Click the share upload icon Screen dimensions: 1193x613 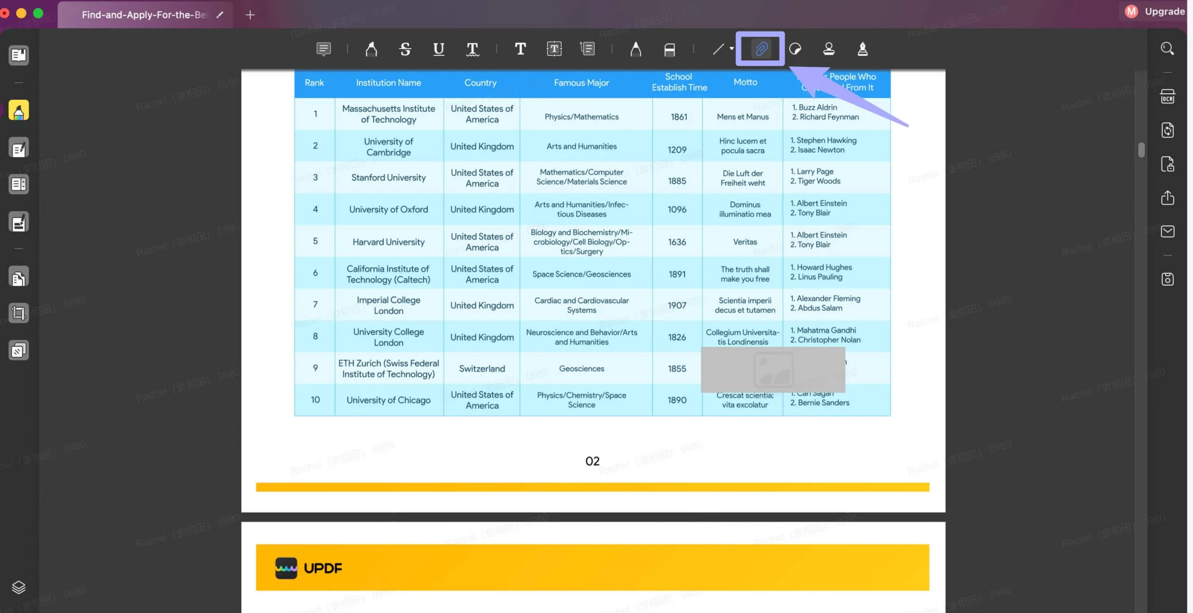pyautogui.click(x=1167, y=198)
